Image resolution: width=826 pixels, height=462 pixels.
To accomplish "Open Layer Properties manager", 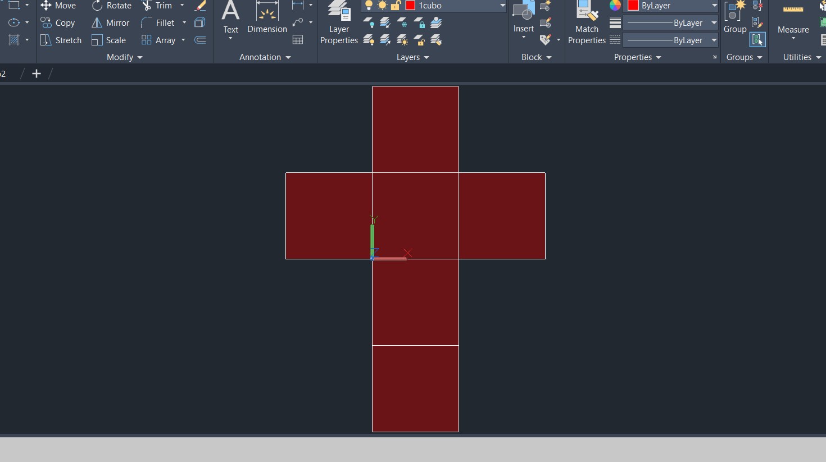I will 339,23.
